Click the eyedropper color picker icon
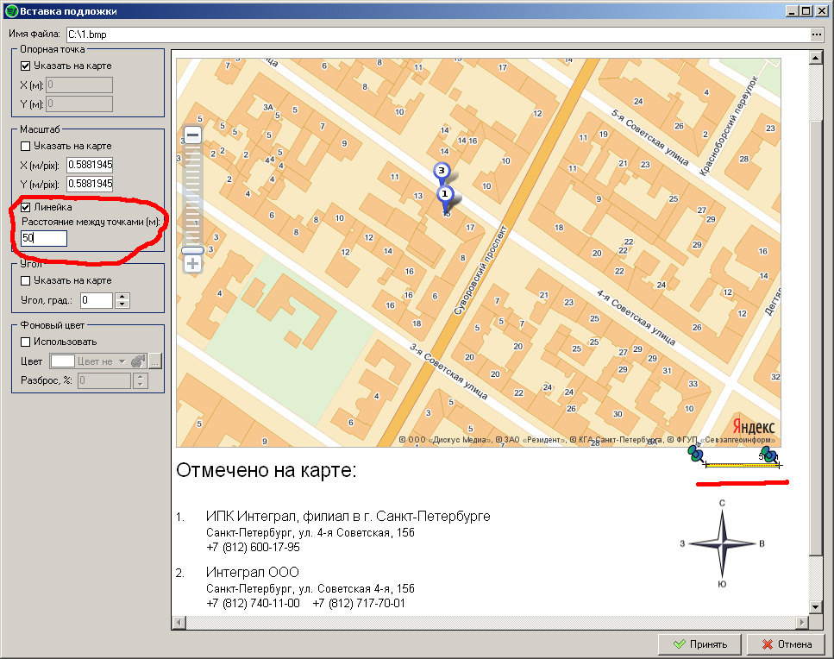This screenshot has height=659, width=834. [137, 361]
